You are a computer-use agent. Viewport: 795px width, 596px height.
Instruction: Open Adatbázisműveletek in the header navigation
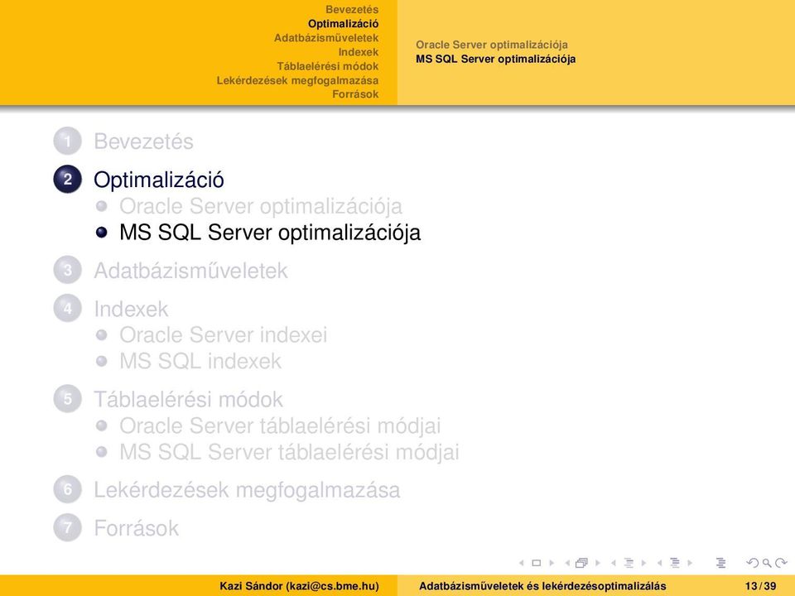coord(326,38)
